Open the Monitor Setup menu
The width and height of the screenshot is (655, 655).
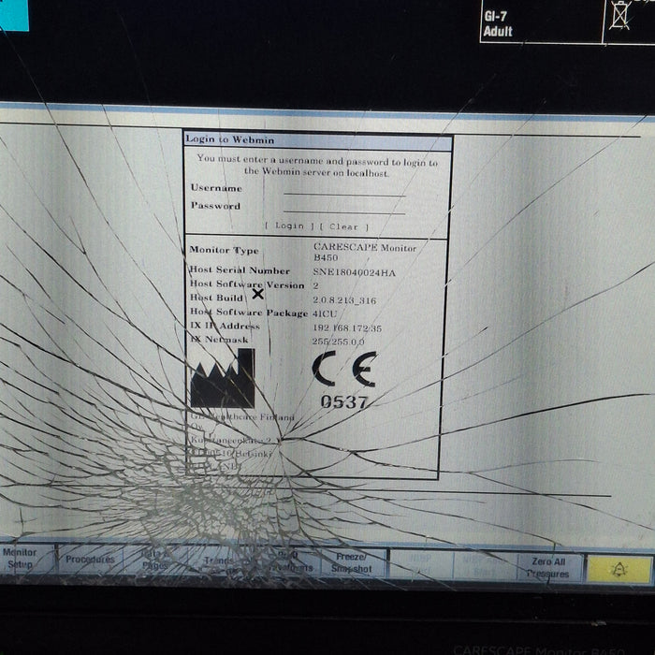click(x=20, y=558)
